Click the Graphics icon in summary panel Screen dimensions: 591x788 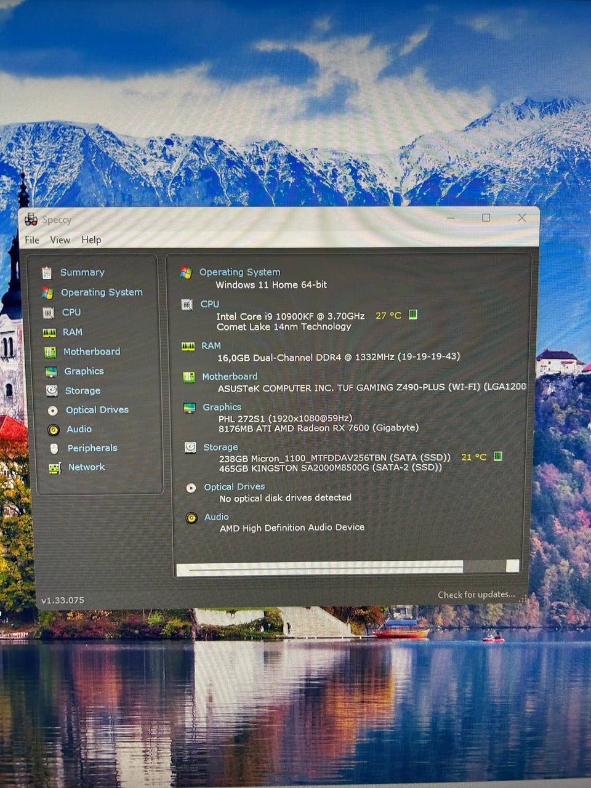point(190,408)
